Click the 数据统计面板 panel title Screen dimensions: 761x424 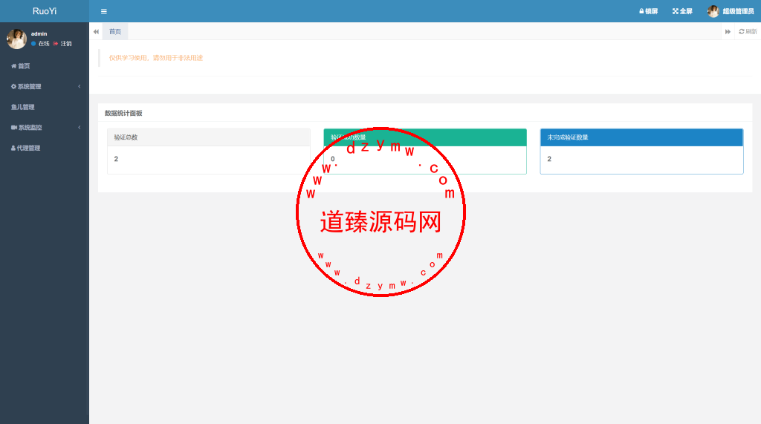tap(123, 113)
